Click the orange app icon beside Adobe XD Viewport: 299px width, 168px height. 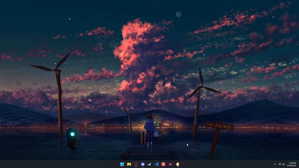pos(178,164)
